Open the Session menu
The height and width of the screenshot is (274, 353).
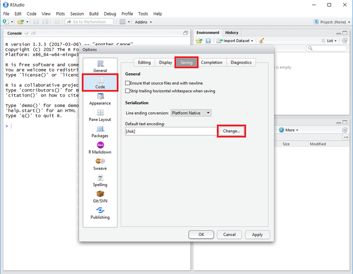77,14
